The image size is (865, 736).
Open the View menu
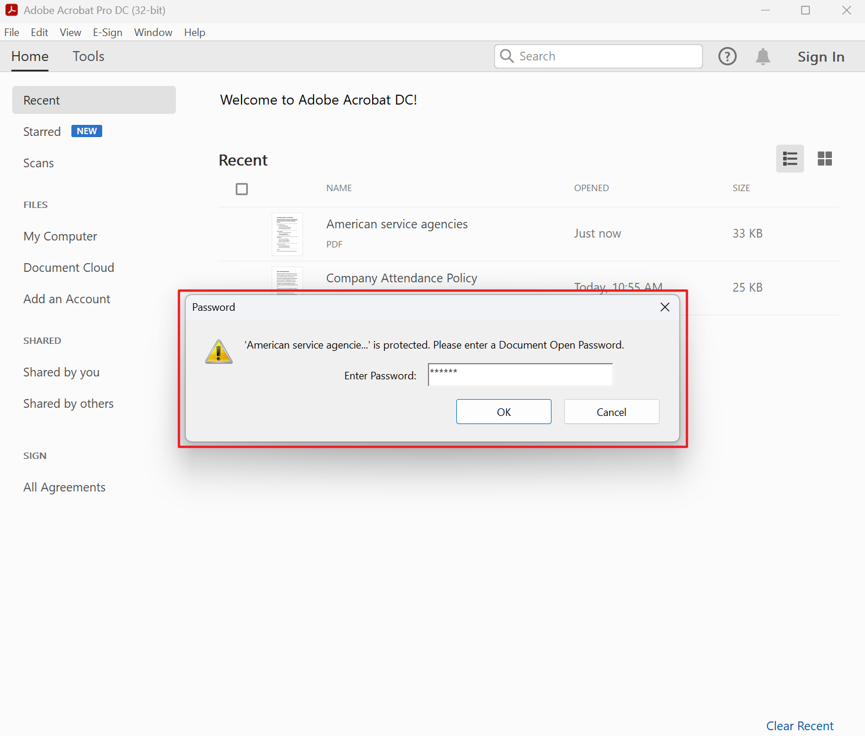70,33
